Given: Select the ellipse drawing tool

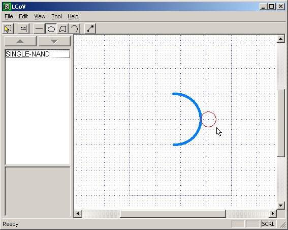Looking at the screenshot, I should tap(51, 28).
